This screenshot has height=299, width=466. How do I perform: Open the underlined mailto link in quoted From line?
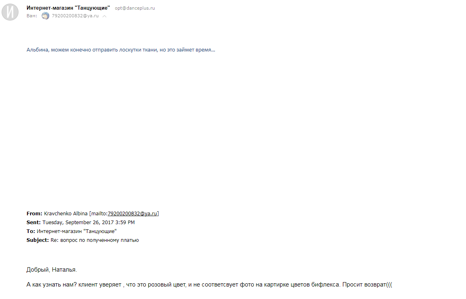click(x=132, y=214)
